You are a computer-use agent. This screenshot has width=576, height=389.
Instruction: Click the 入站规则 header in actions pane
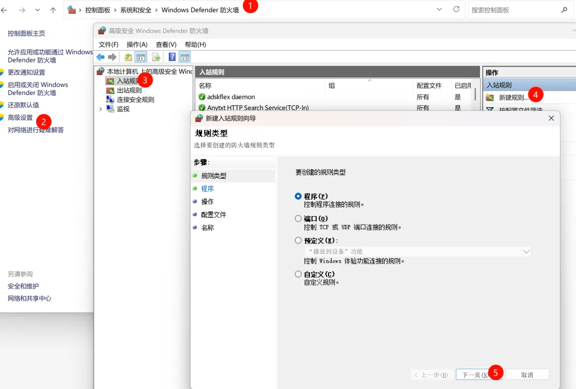coord(529,85)
